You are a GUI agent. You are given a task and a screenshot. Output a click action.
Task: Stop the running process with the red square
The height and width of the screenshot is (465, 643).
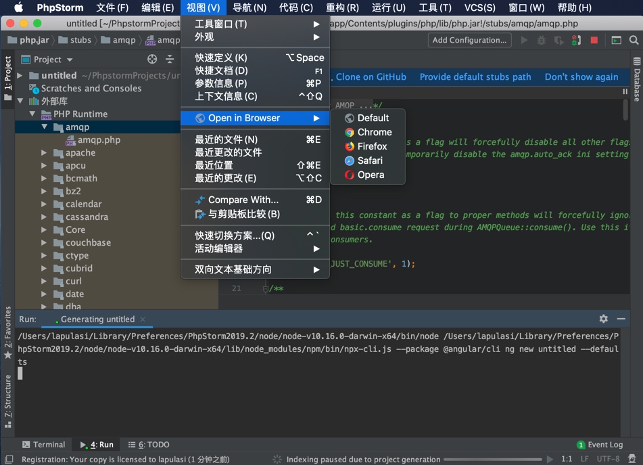pos(594,41)
